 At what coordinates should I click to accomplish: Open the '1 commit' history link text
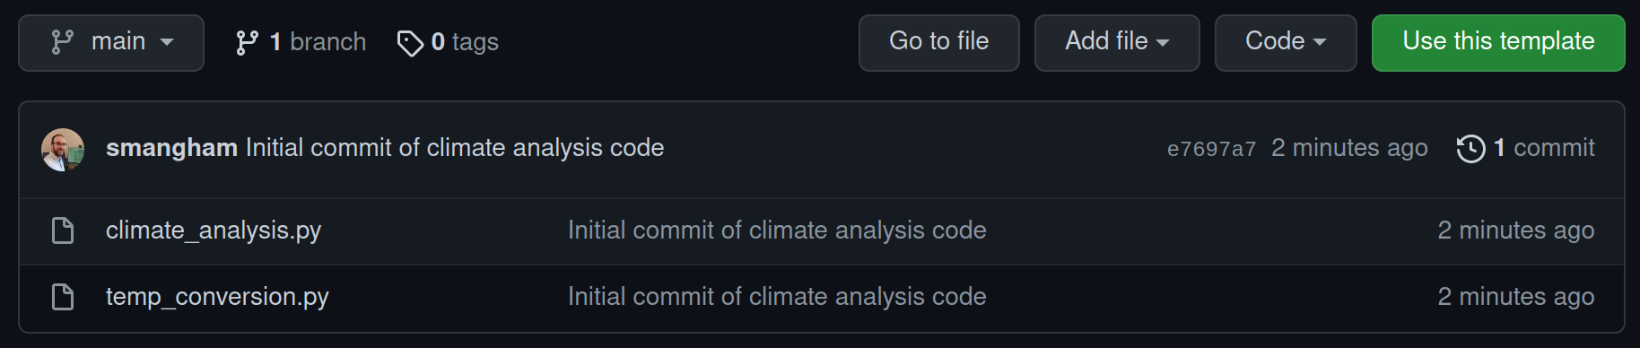click(x=1544, y=147)
